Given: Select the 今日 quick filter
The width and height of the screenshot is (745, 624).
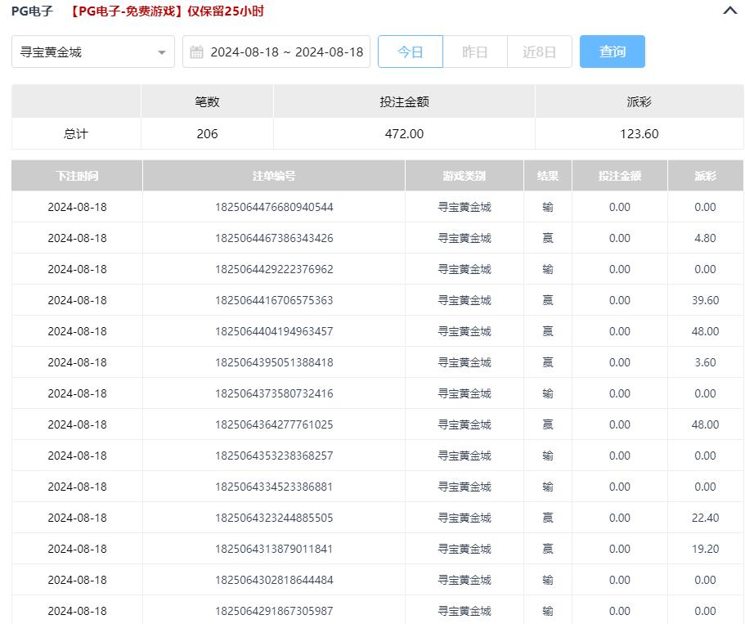Looking at the screenshot, I should click(411, 52).
